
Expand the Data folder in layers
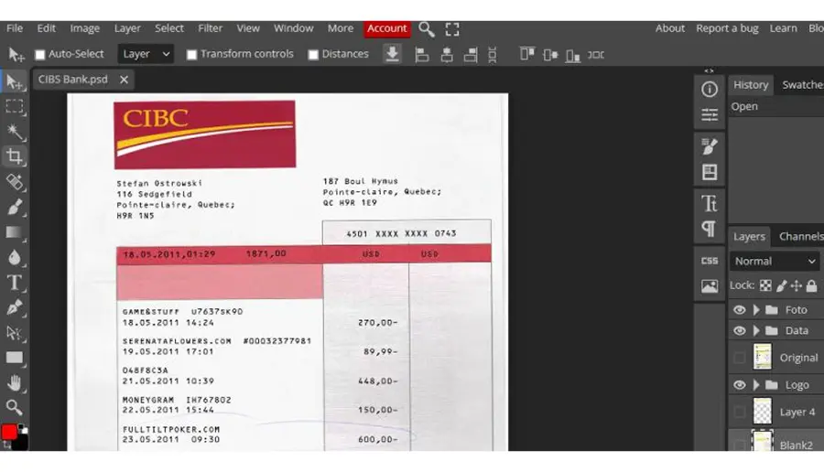tap(756, 331)
